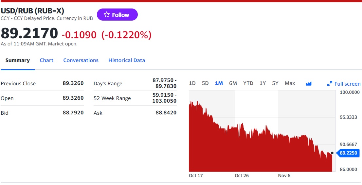Click the Nov 6 axis date label
Viewport: 362px width, 185px height.
tap(284, 176)
